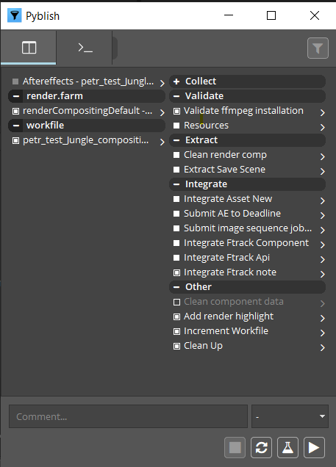Image resolution: width=336 pixels, height=467 pixels.
Task: Toggle the Validate ffmpeg installation checkbox
Action: (x=176, y=111)
